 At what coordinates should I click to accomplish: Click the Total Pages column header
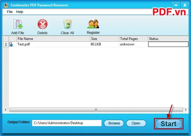click(x=133, y=39)
